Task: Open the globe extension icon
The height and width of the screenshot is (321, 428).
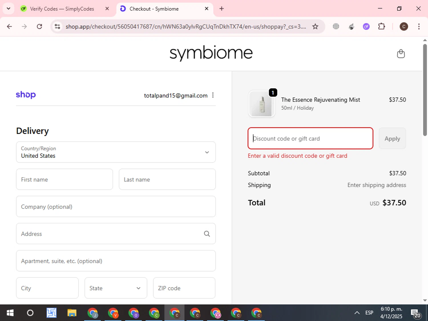Action: 336,27
